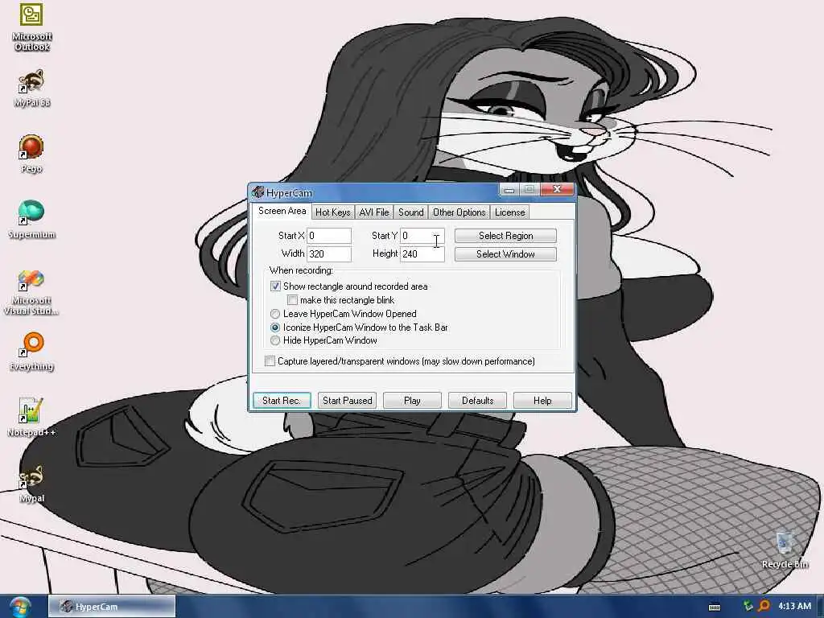This screenshot has height=618, width=824.
Task: Click the Everything magnifier tray icon
Action: [x=764, y=606]
